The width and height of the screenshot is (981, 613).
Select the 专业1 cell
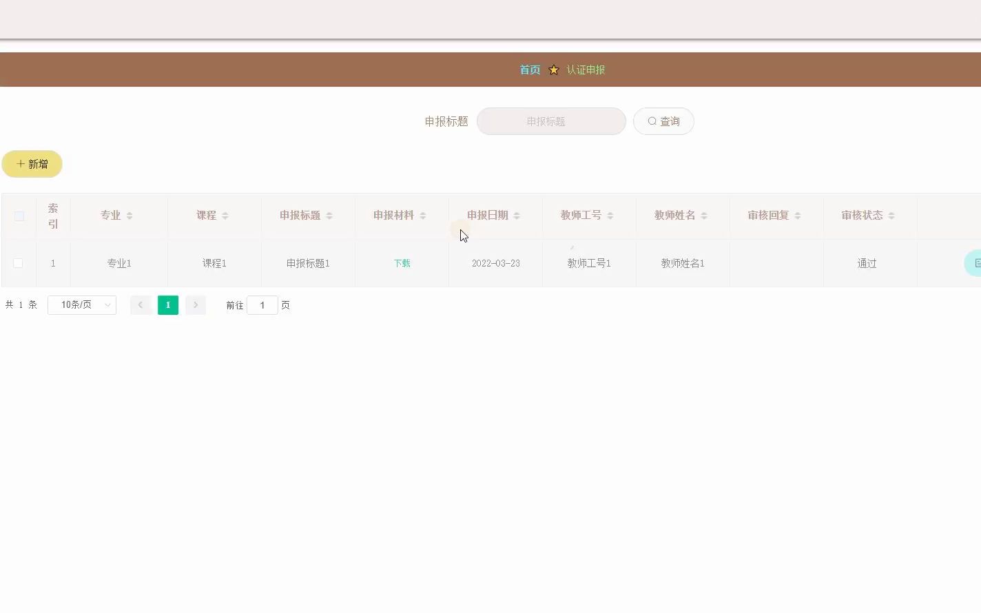pos(119,263)
